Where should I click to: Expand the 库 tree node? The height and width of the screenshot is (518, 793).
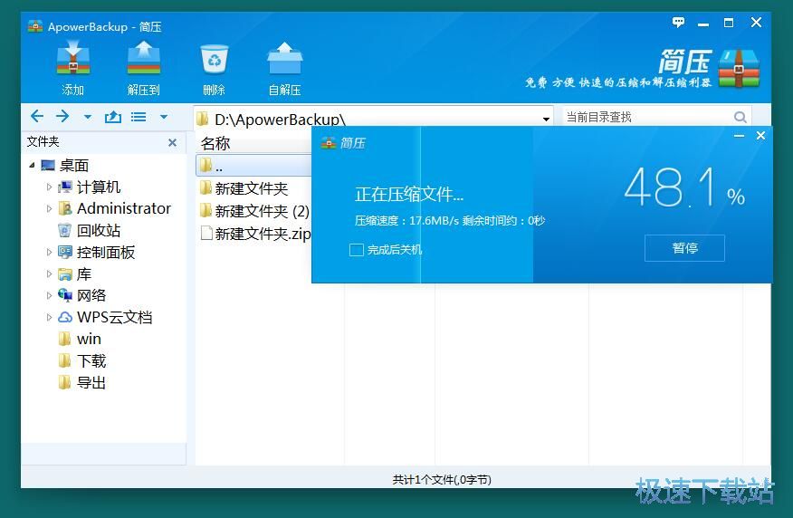(49, 273)
